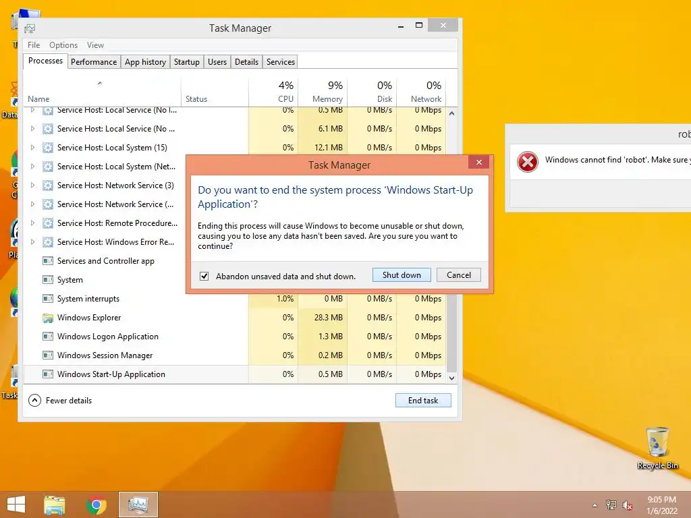Click 28.3 MB memory value

point(329,318)
